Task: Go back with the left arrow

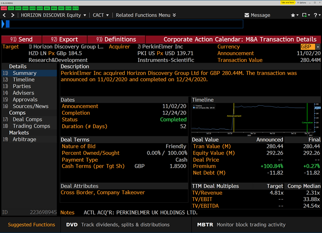Action: coord(4,15)
